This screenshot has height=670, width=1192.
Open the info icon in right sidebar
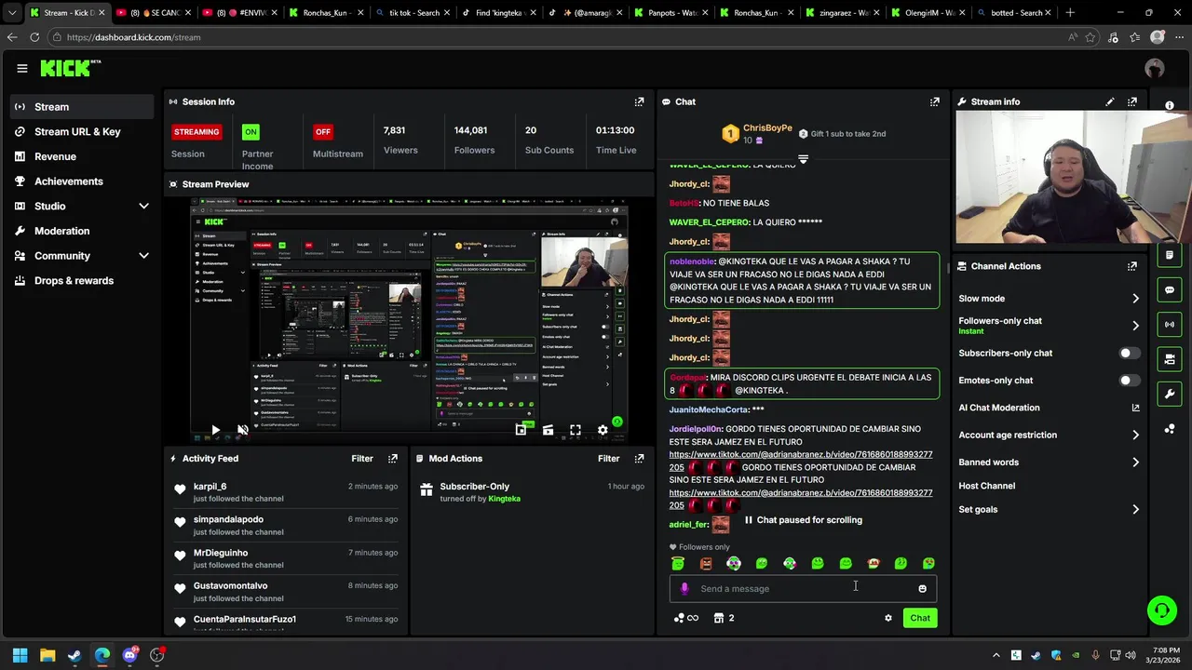(x=1170, y=105)
